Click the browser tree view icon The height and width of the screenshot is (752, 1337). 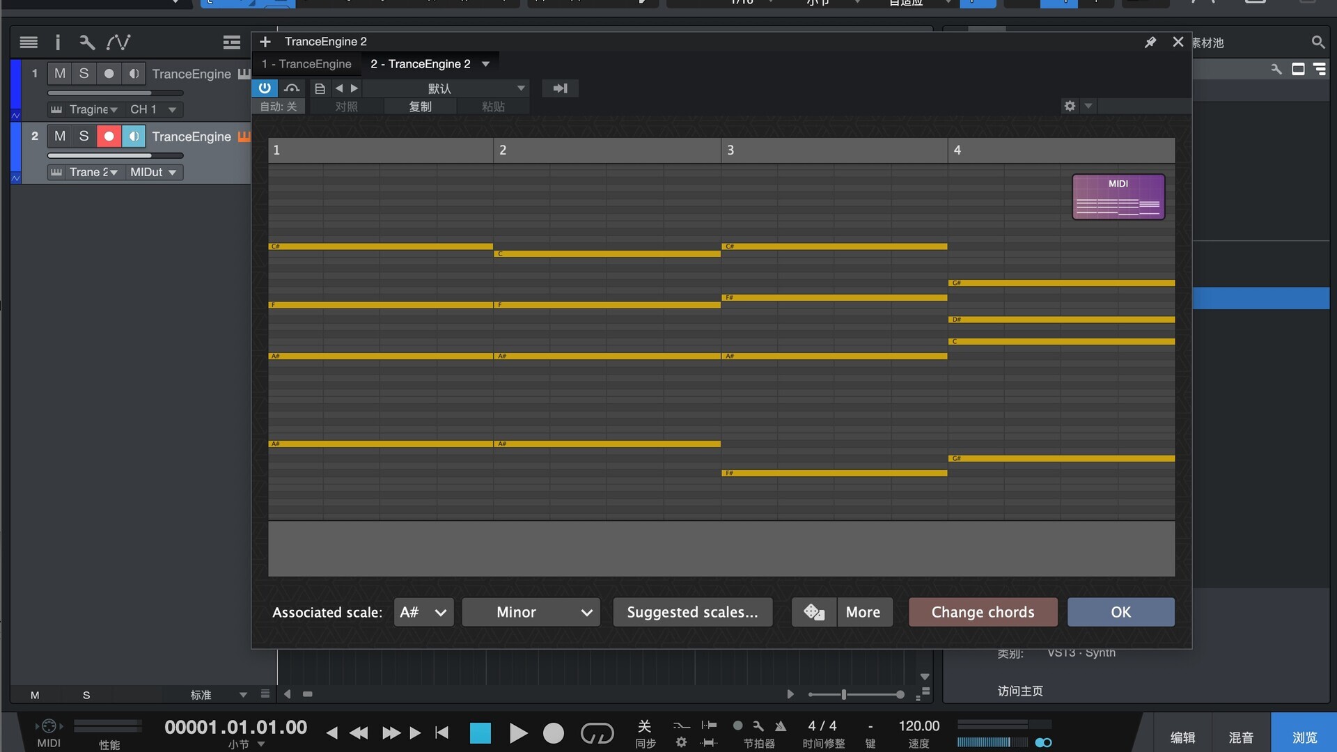tap(1320, 69)
